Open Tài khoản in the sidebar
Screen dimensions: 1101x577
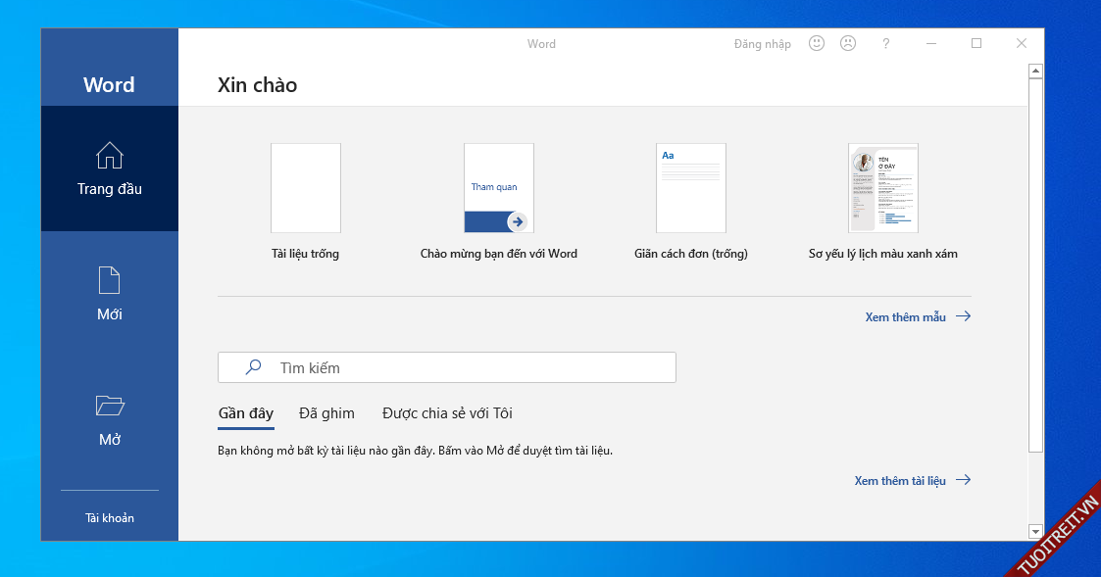(x=109, y=517)
